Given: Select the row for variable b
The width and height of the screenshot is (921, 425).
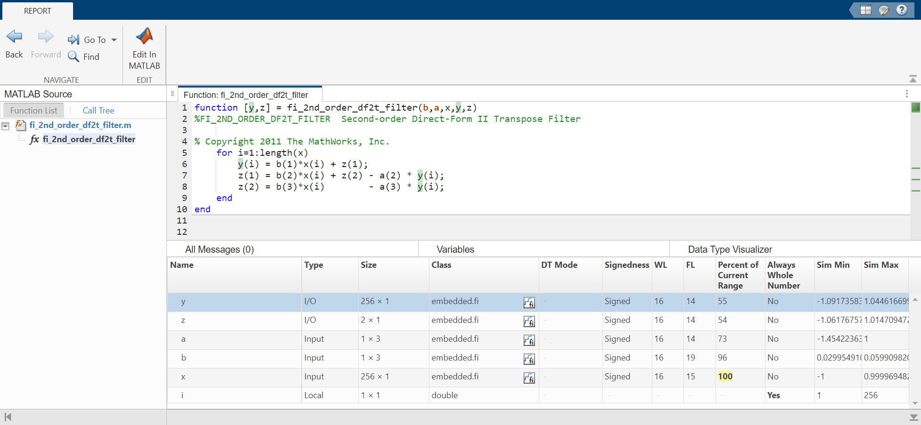Looking at the screenshot, I should [x=538, y=358].
